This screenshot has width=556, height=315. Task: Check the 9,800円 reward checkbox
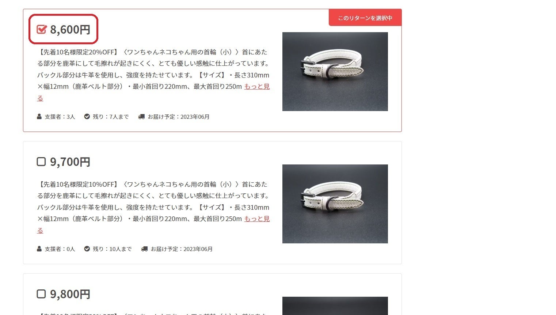(x=41, y=294)
